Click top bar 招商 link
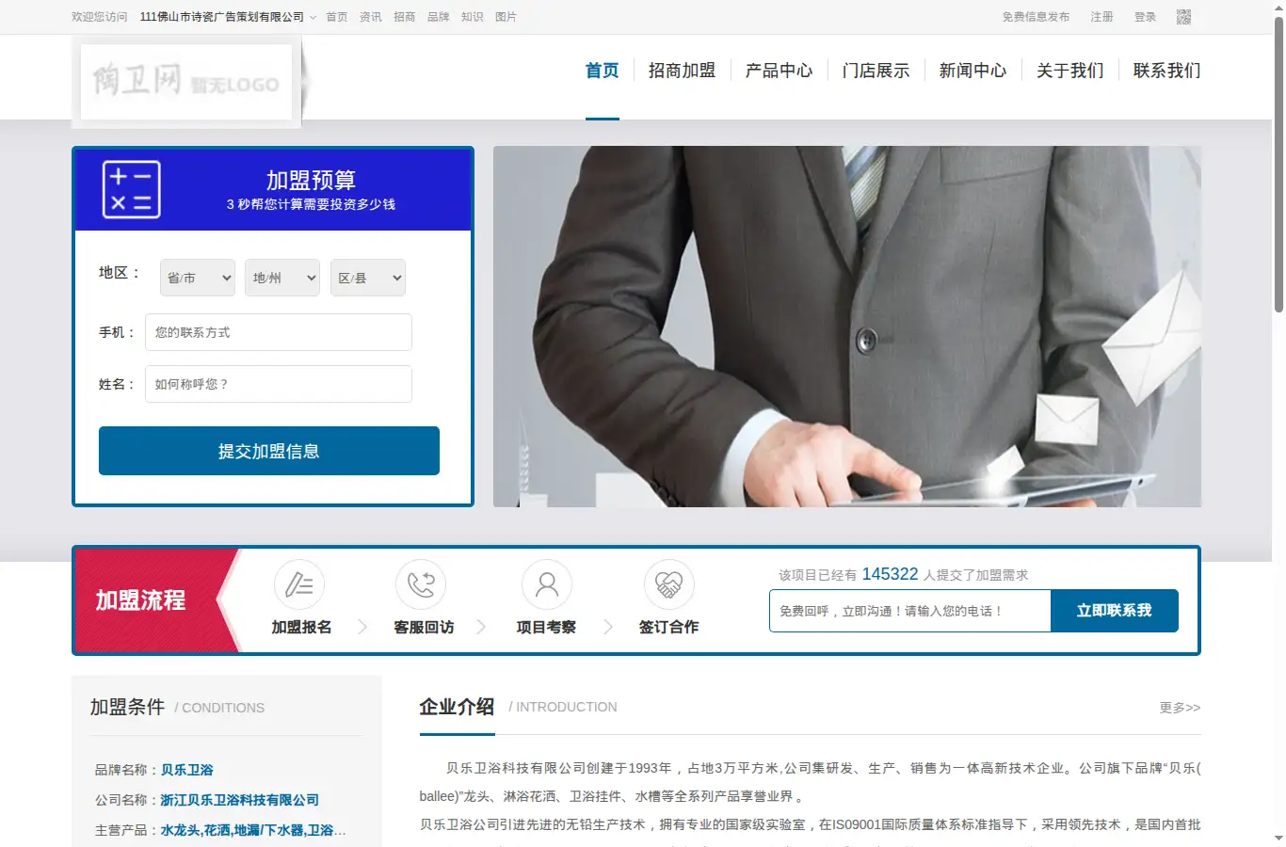This screenshot has width=1286, height=847. (405, 17)
